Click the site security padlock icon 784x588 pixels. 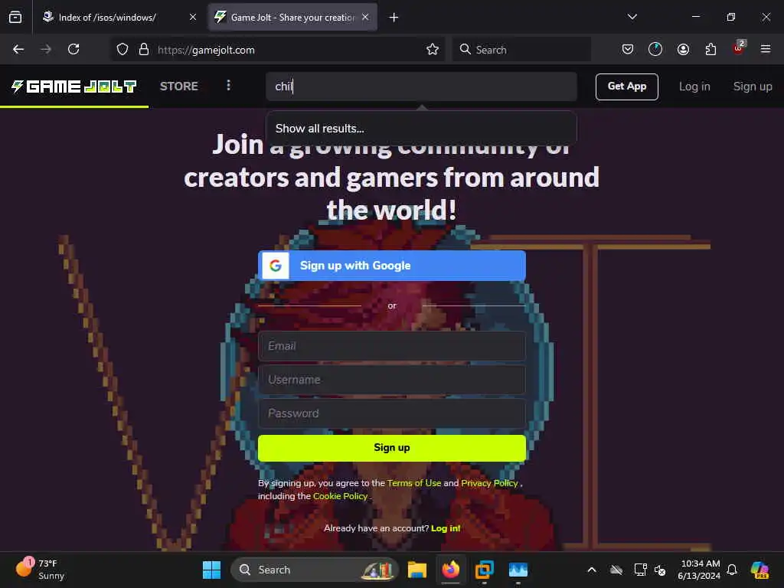[143, 50]
